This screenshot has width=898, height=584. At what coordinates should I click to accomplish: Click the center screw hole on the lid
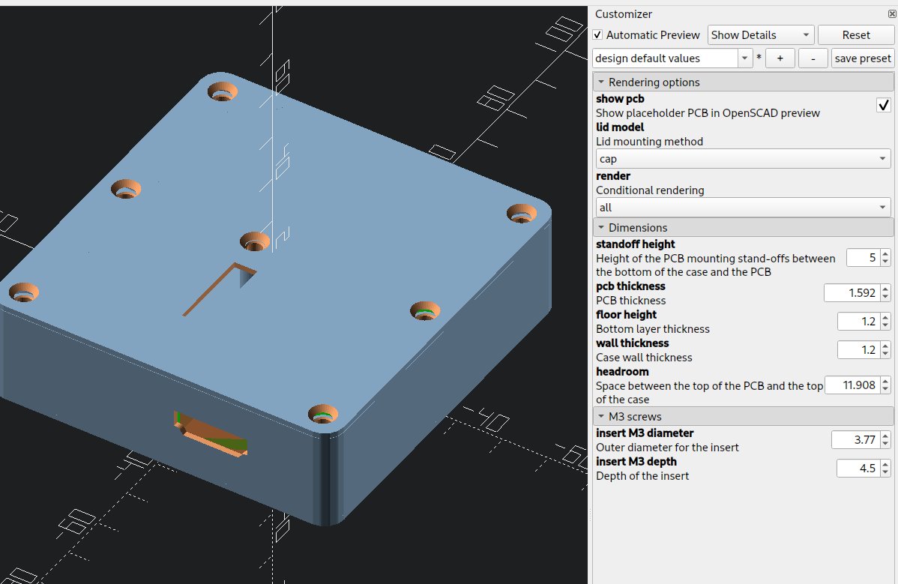click(255, 241)
